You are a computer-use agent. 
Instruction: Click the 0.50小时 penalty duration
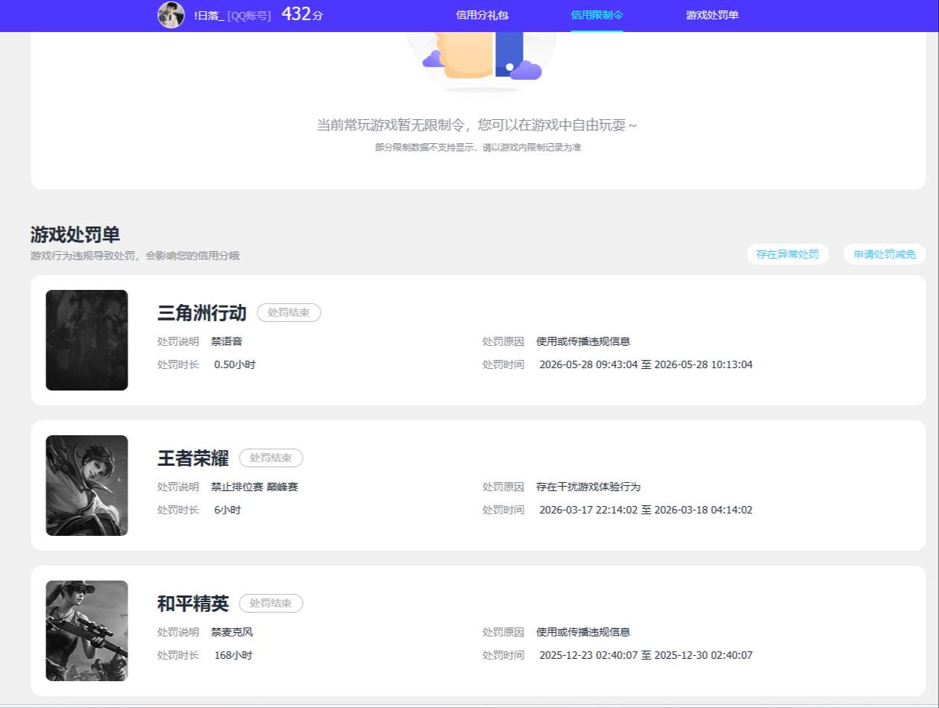pos(235,364)
